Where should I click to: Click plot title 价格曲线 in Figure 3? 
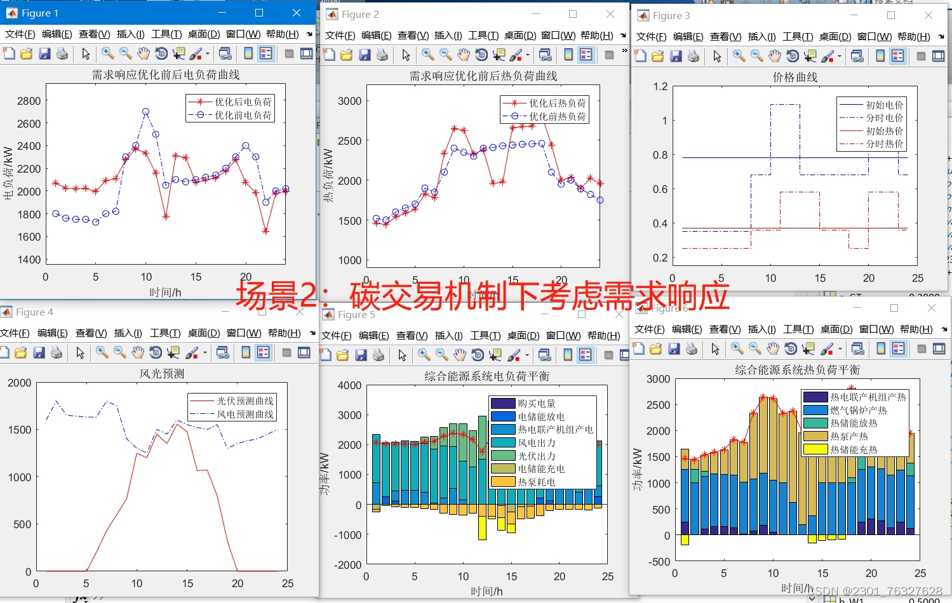click(x=795, y=77)
